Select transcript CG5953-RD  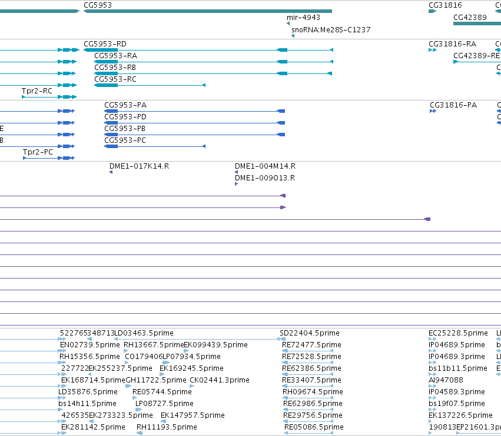(x=105, y=43)
